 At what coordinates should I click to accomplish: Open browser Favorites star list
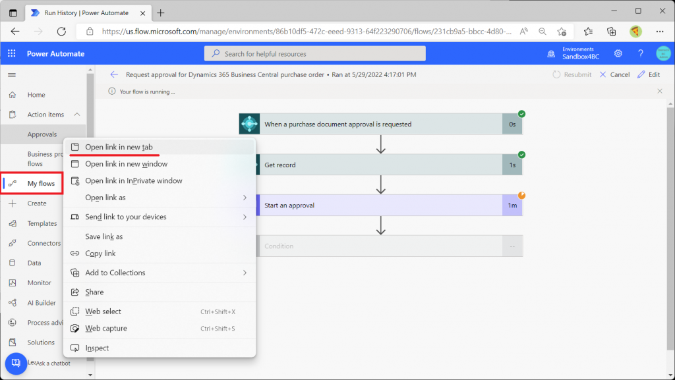tap(588, 32)
